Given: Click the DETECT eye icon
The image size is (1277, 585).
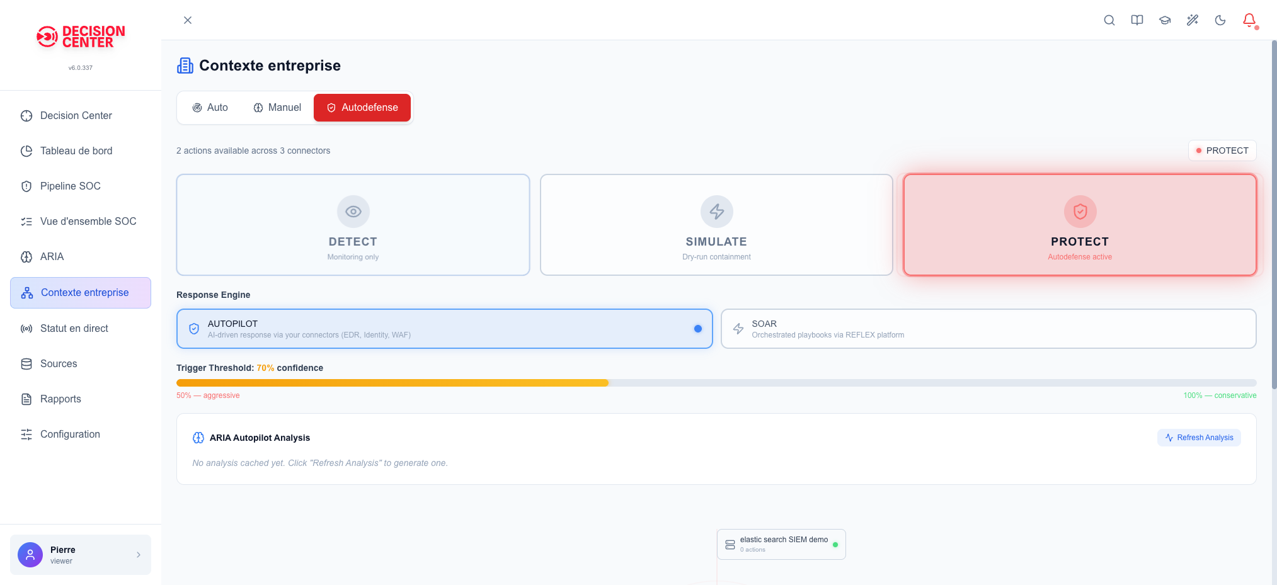Looking at the screenshot, I should 353,212.
